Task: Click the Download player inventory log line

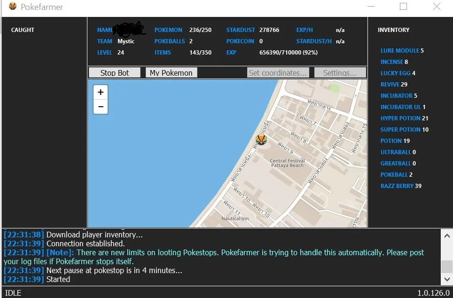Action: click(94, 235)
